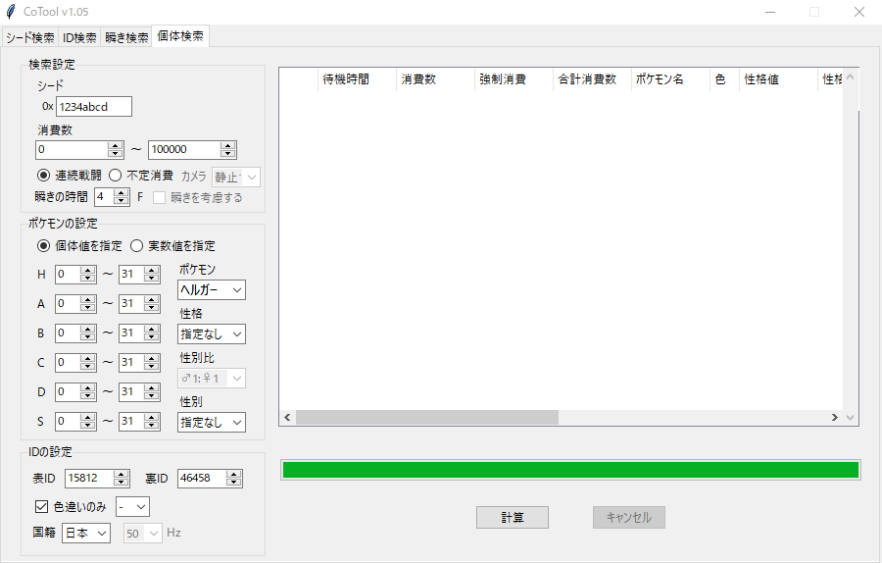882x563 pixels.
Task: Tick the 瞬きを考慮する checkbox
Action: pos(159,197)
